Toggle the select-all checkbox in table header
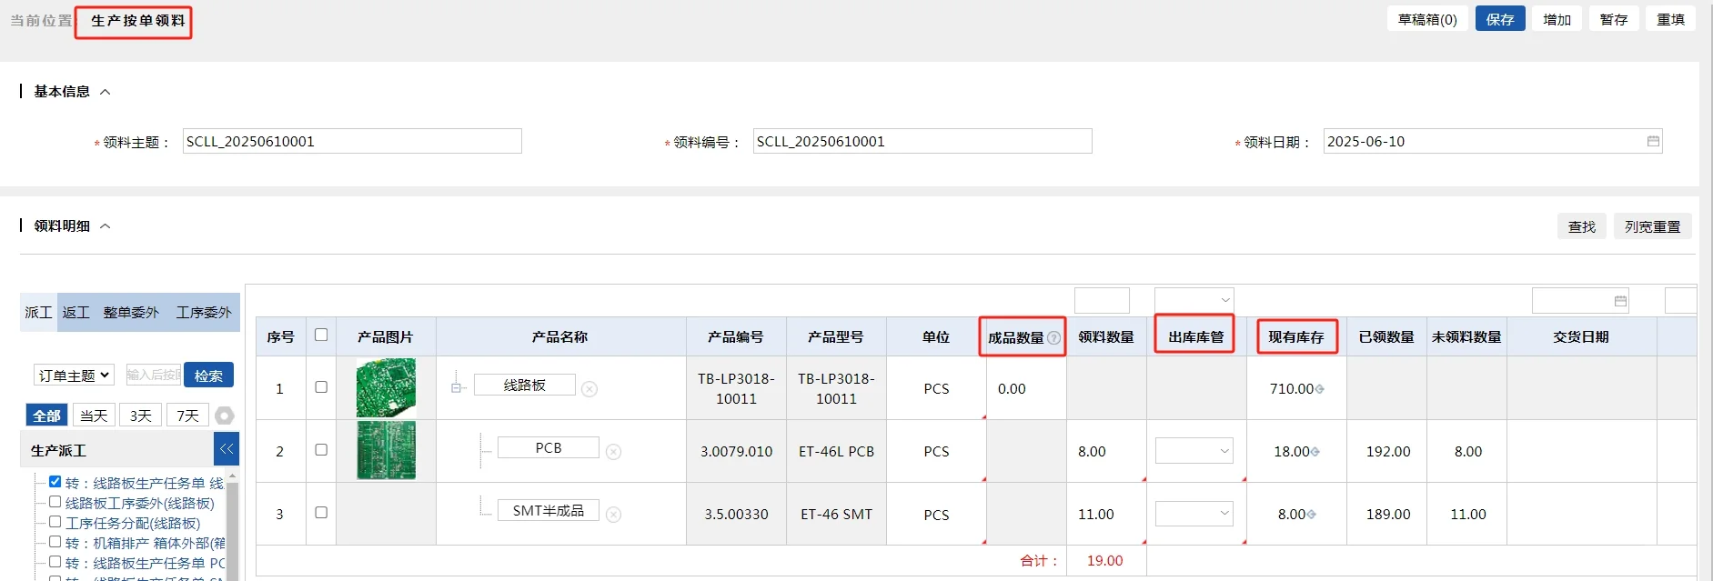The image size is (1713, 581). (x=321, y=336)
